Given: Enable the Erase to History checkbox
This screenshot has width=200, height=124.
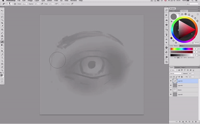Looking at the screenshot, I should tap(60, 4).
